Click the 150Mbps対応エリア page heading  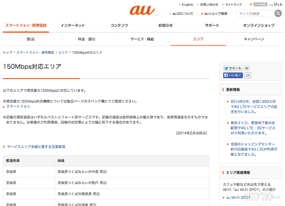tap(32, 66)
